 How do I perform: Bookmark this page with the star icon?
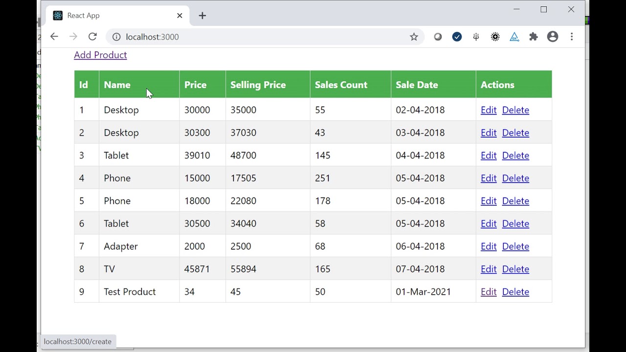414,37
